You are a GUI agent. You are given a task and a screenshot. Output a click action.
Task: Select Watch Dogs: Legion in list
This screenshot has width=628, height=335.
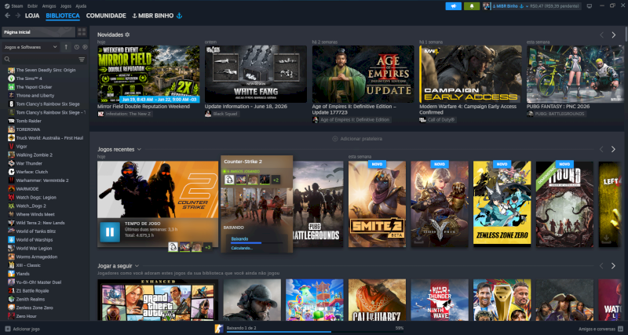click(x=36, y=198)
